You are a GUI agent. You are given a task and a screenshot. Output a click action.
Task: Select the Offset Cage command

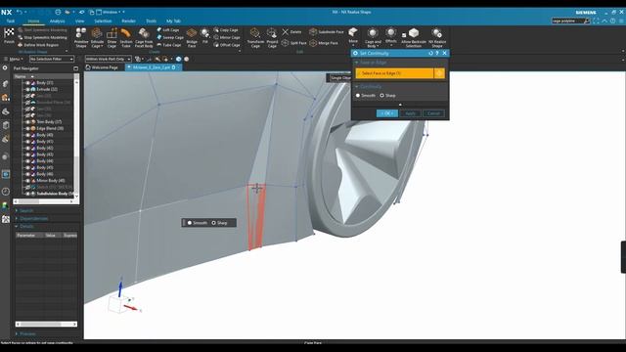pyautogui.click(x=227, y=45)
